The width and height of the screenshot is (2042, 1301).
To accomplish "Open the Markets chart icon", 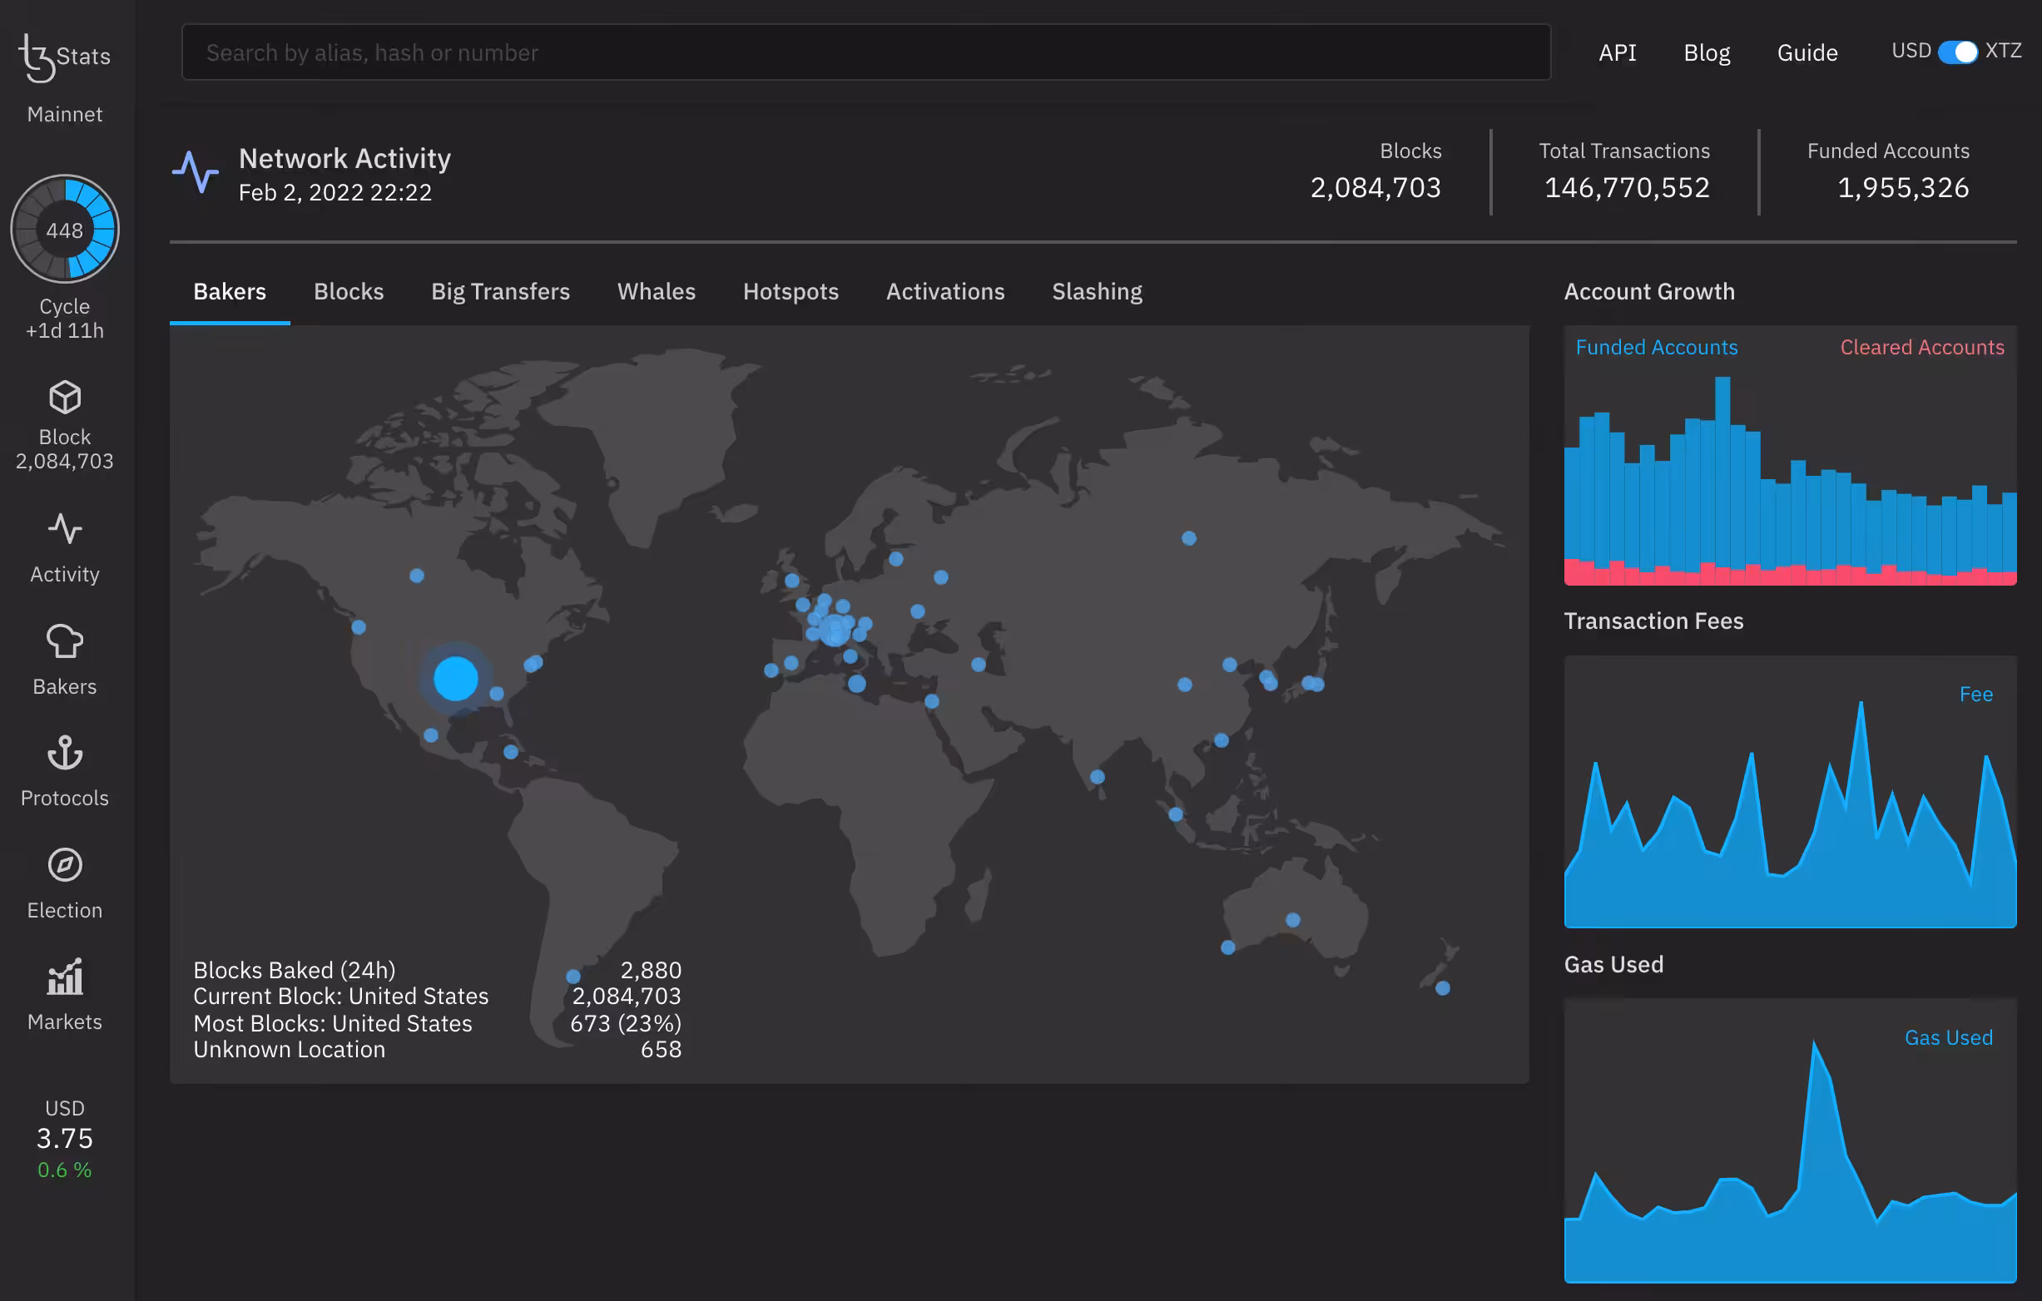I will click(64, 977).
